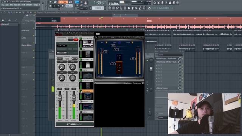Open the Line snap dropdown
The width and height of the screenshot is (242, 136).
(x=84, y=9)
